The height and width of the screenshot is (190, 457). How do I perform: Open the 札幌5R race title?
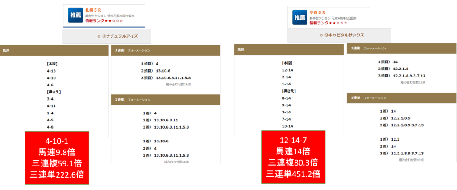[94, 10]
